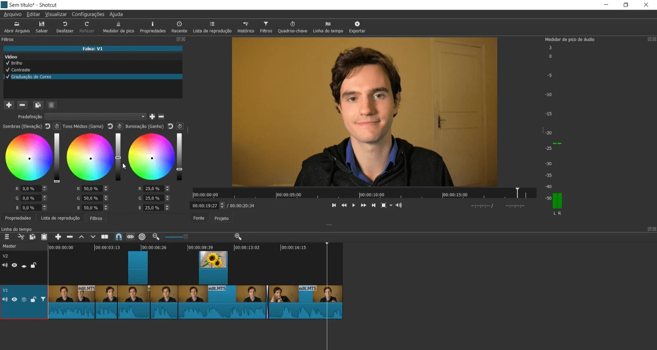Open the Configurações menu
Screen dimensions: 657x350
[88, 14]
